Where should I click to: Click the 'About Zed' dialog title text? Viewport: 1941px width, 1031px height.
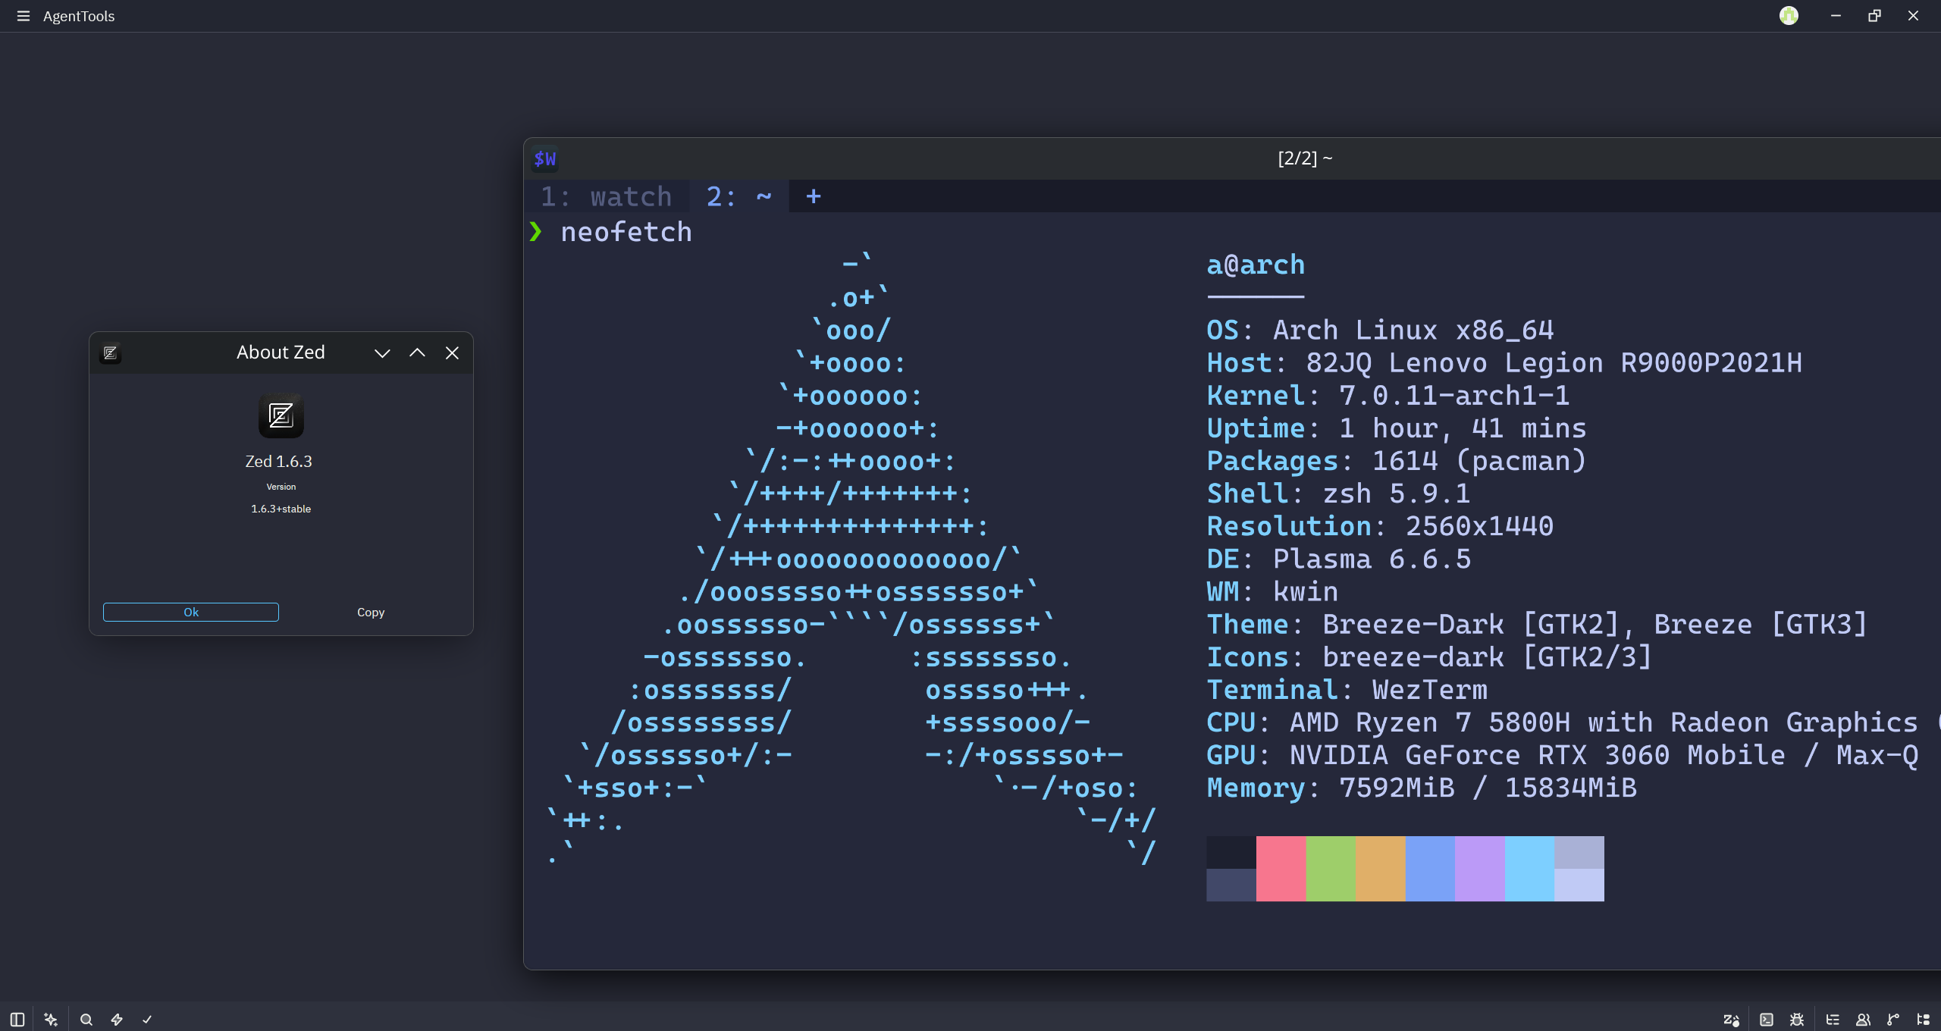(281, 353)
